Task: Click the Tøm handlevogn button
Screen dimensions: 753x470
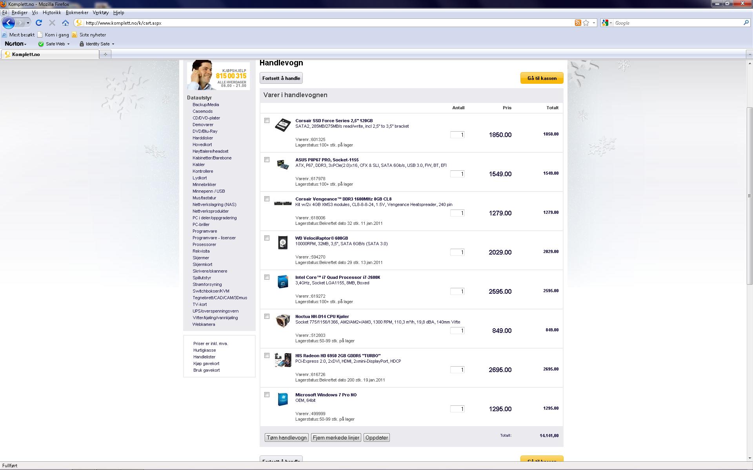Action: 287,437
